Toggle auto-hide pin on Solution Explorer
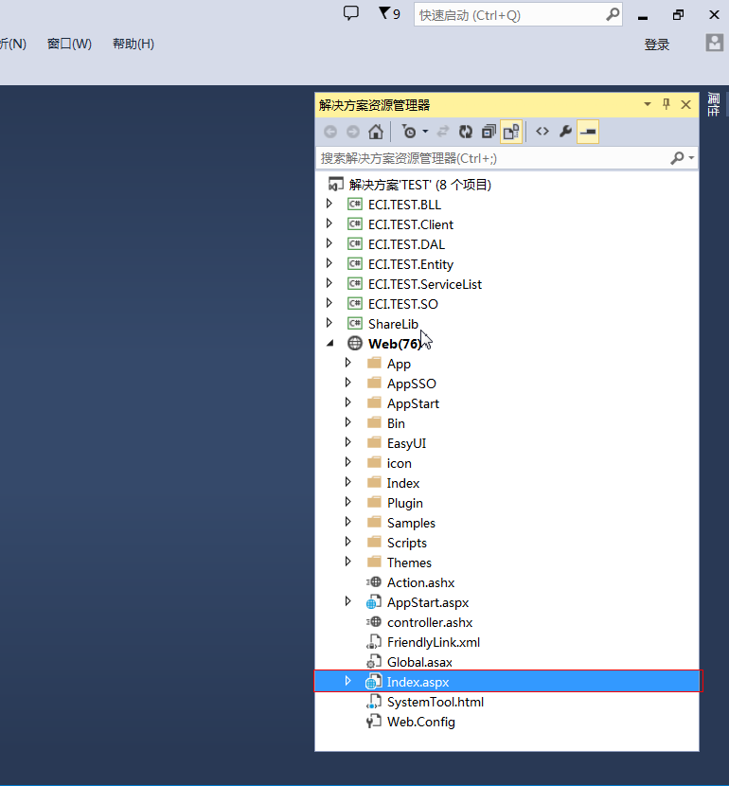This screenshot has width=729, height=786. [666, 104]
